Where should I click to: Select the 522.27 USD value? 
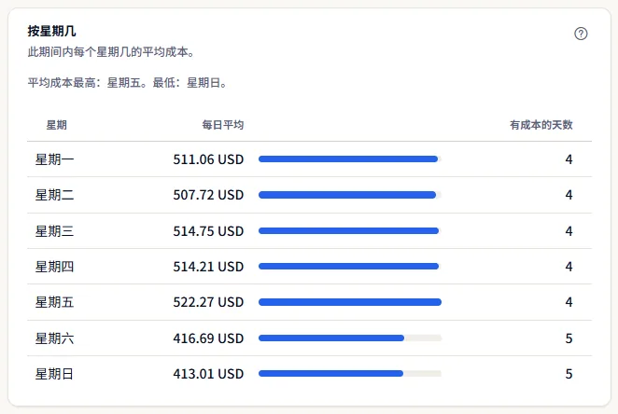208,302
